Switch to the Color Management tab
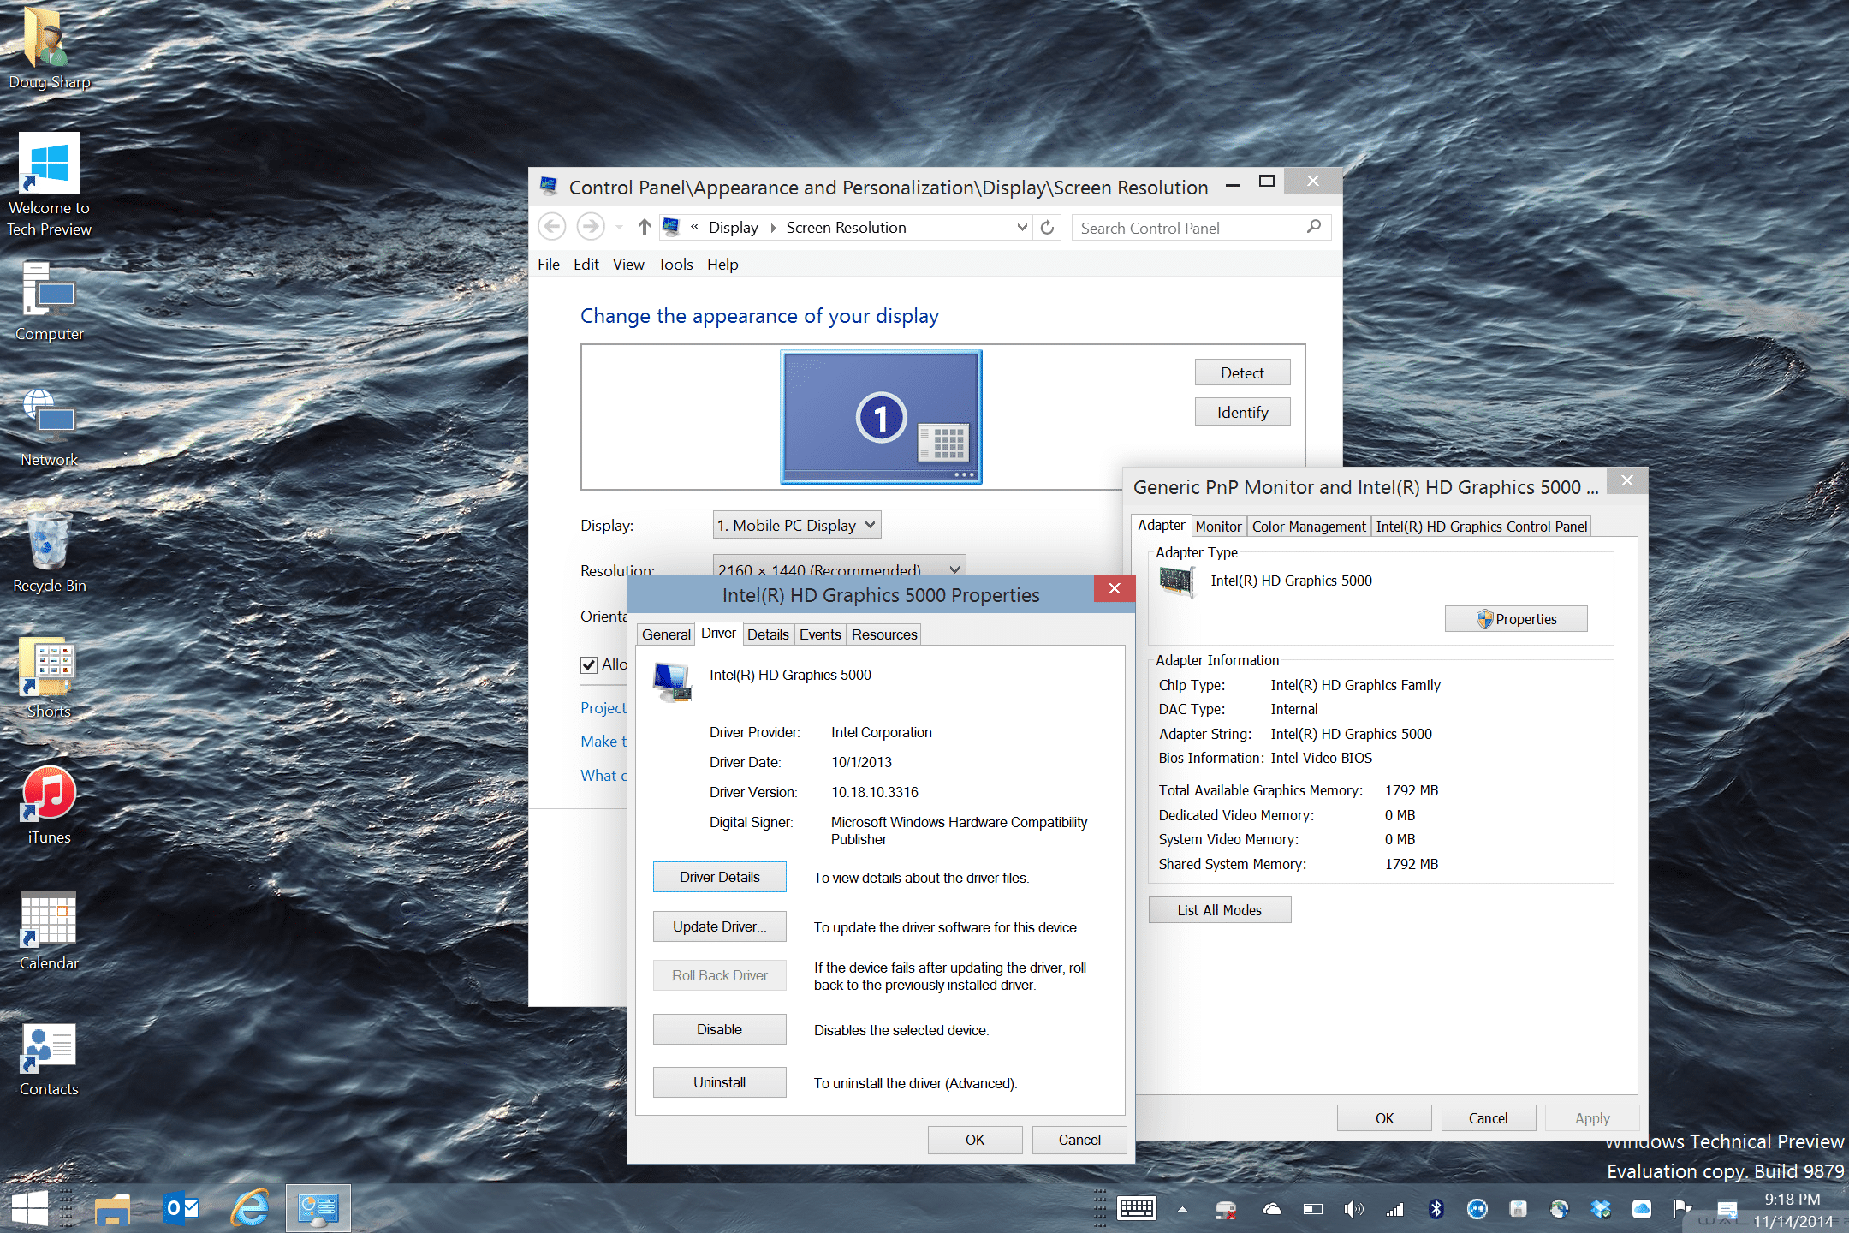The image size is (1849, 1233). click(1309, 527)
